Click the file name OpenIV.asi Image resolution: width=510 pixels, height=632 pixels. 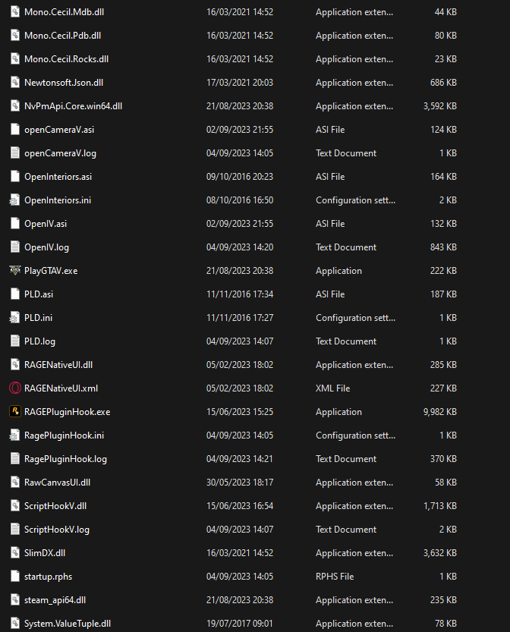pos(46,224)
